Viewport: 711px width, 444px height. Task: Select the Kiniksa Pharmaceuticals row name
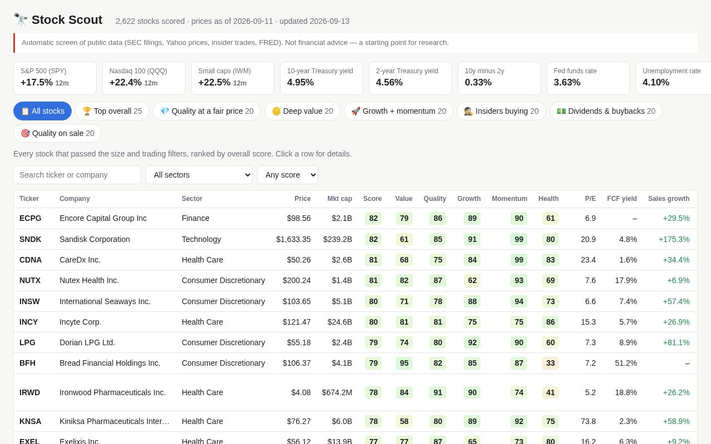click(x=114, y=421)
